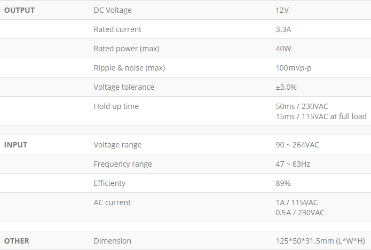Click the 40W power value

[x=283, y=49]
